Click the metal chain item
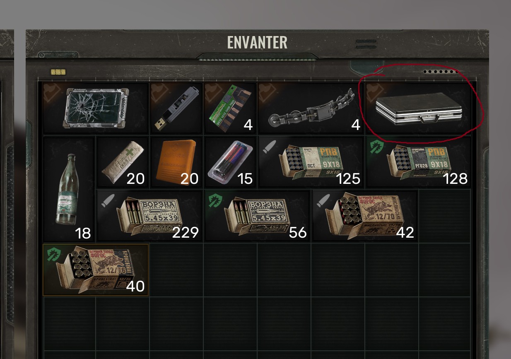This screenshot has width=511, height=359. pos(311,108)
